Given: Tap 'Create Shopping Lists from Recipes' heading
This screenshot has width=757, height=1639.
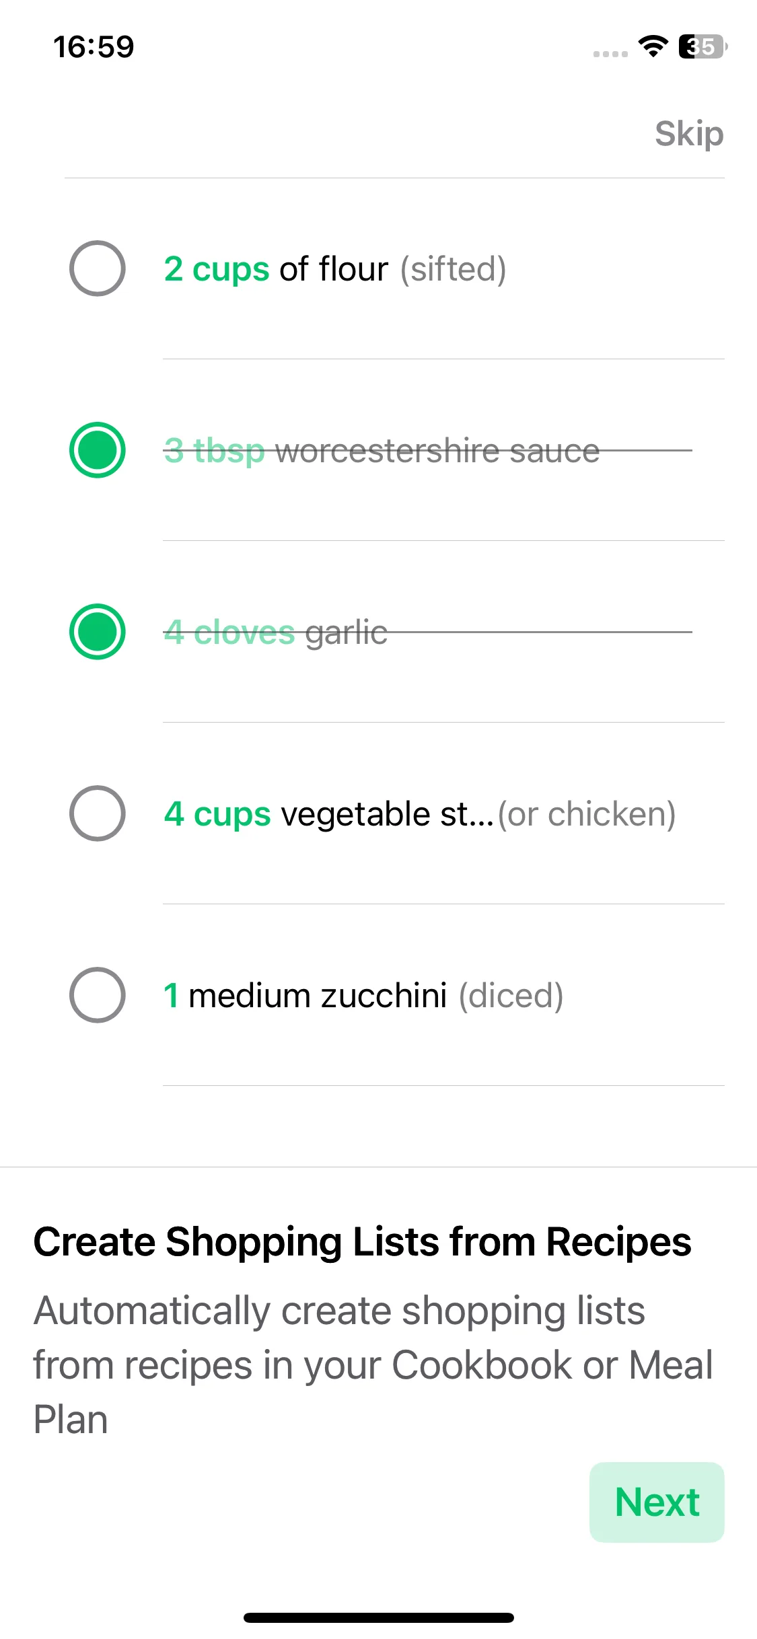Looking at the screenshot, I should click(x=362, y=1242).
